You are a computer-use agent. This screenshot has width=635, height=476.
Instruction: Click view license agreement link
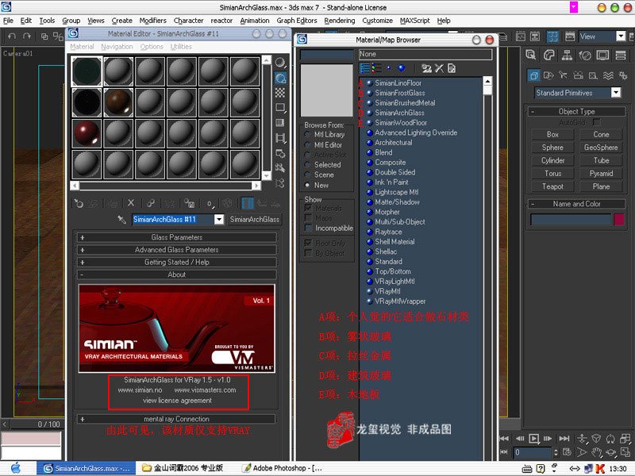tap(177, 401)
